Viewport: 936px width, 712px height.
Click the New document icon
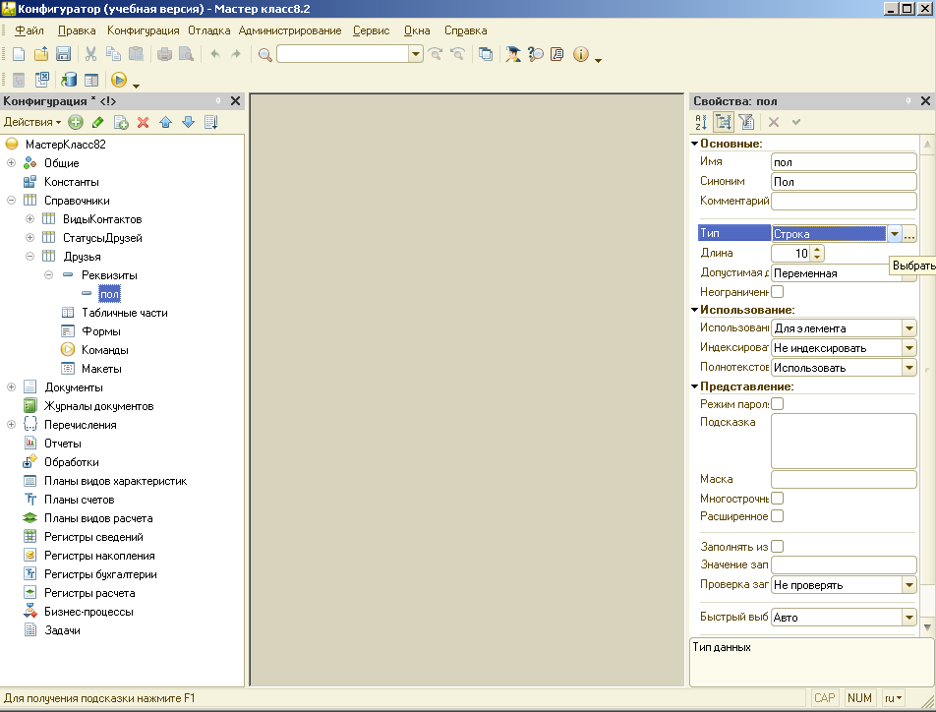coord(19,54)
